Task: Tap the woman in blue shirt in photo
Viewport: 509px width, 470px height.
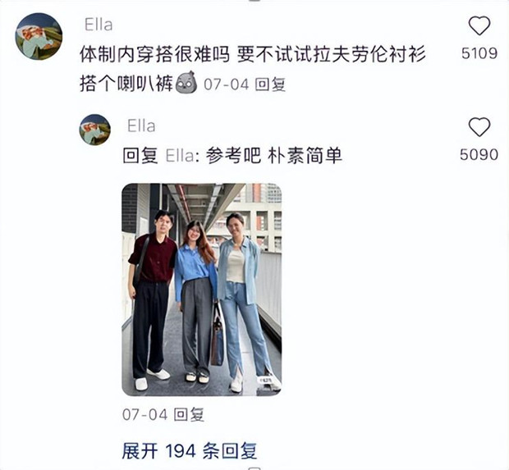Action: (x=195, y=299)
